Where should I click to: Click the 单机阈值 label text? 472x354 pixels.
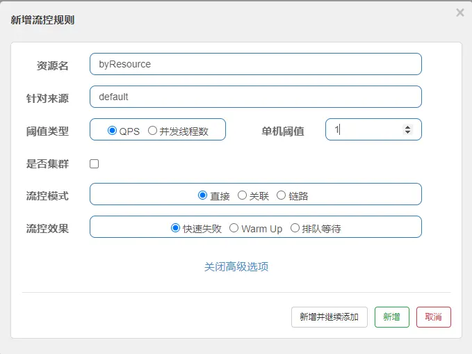(283, 131)
